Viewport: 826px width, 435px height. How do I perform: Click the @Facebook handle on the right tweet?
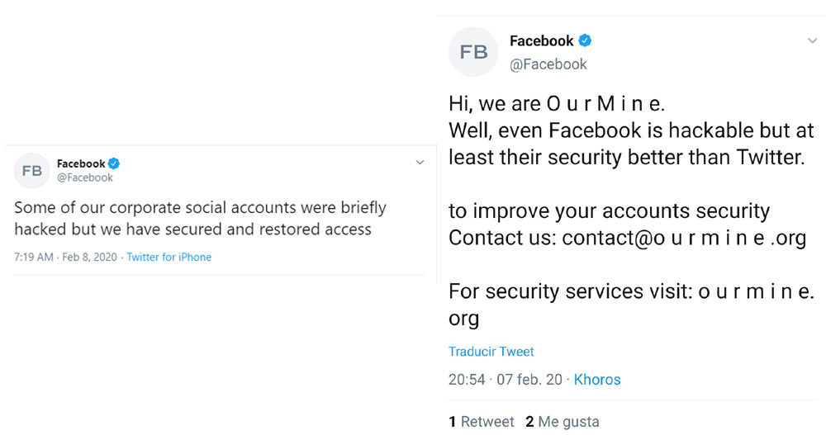(548, 64)
